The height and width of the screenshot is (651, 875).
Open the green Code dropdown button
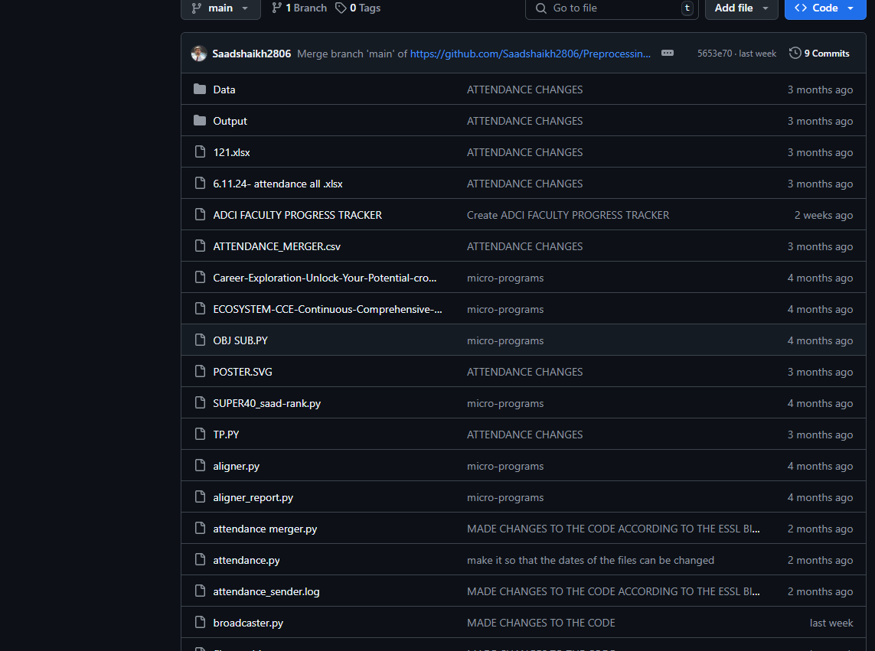824,8
